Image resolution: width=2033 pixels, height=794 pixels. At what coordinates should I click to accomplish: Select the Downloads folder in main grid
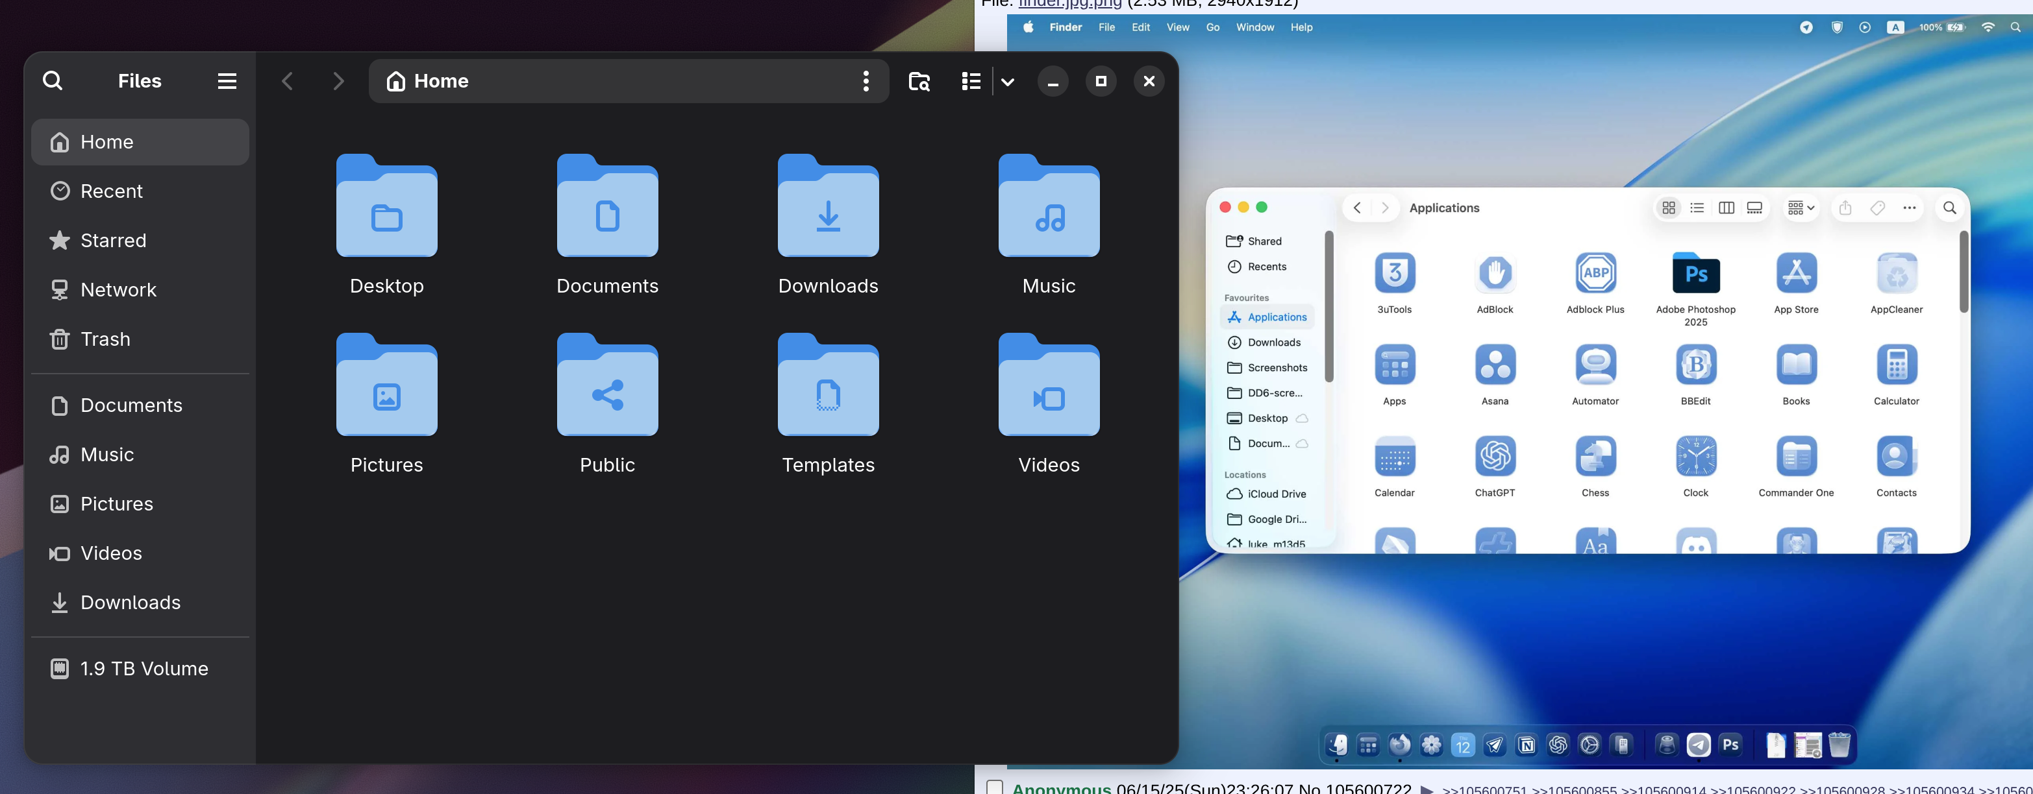click(828, 206)
